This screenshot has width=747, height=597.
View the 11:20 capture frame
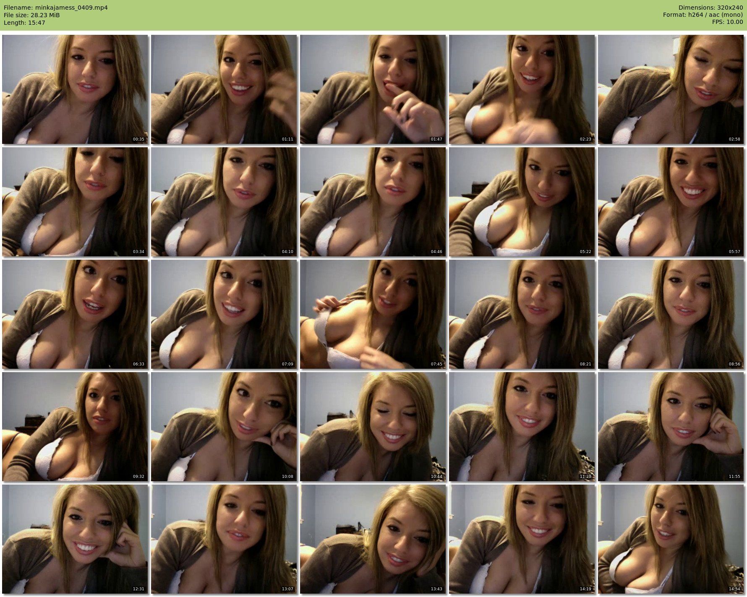[x=522, y=427]
